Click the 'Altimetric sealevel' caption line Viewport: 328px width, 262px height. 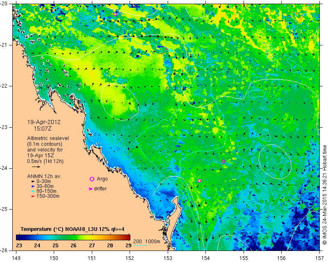point(48,138)
